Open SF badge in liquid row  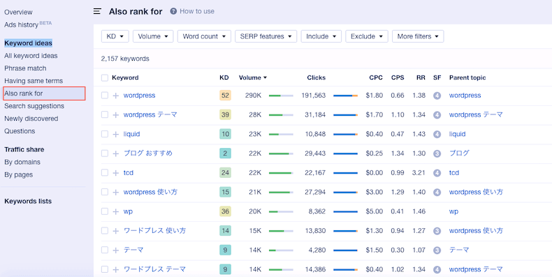pos(437,134)
